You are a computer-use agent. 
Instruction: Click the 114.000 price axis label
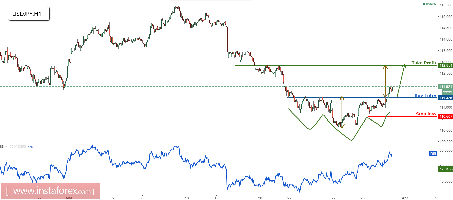(446, 39)
